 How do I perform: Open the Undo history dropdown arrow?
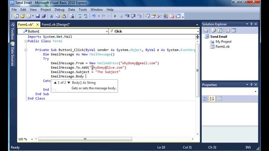[99, 16]
